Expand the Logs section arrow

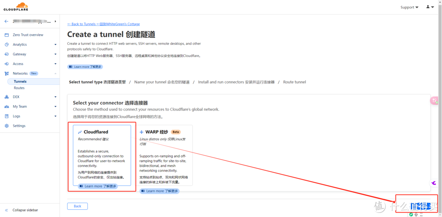click(55, 116)
